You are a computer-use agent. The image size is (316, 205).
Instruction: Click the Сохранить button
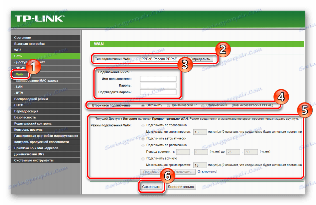click(x=151, y=187)
